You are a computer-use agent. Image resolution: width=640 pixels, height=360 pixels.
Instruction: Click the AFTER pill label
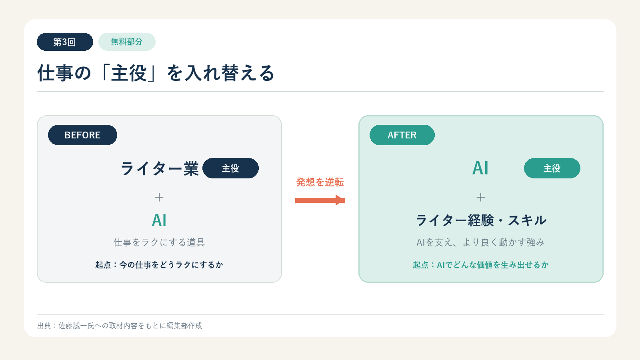(x=402, y=135)
